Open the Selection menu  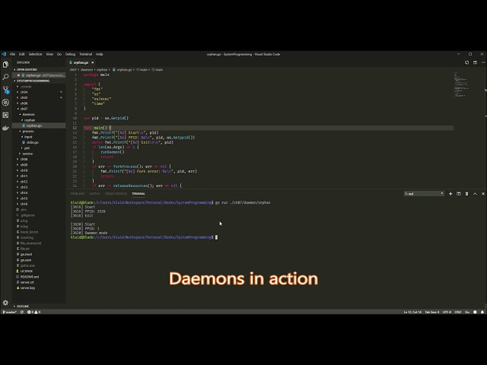coord(36,54)
